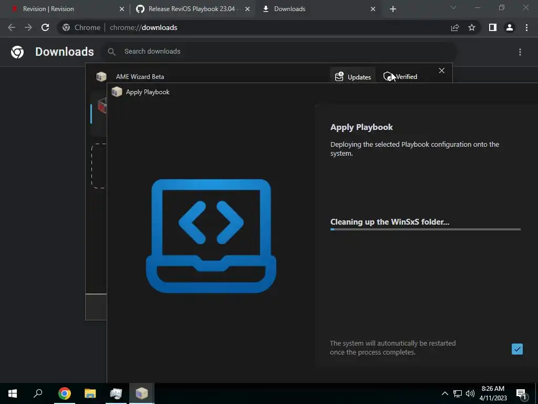Reload the downloads page
This screenshot has height=404, width=538.
(45, 27)
